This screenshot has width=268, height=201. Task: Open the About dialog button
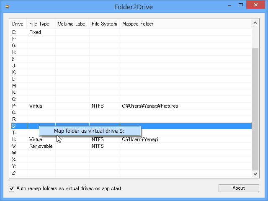point(238,188)
